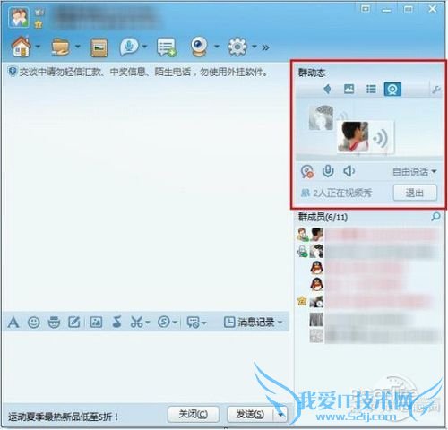Show more toolbar items double-arrow
Screen dimensions: 448x430
click(265, 47)
